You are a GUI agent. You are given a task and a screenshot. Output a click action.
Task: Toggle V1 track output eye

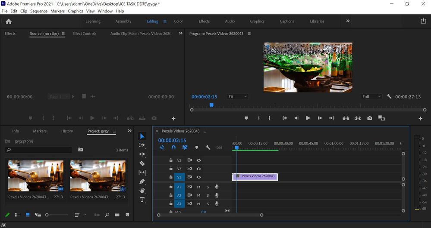point(199,177)
